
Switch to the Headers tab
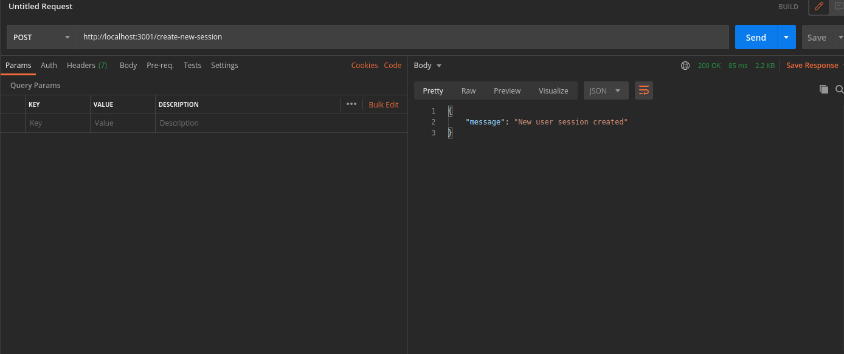click(x=81, y=65)
